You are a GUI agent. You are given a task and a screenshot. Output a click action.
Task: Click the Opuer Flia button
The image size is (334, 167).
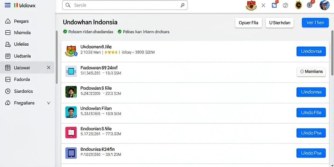click(249, 23)
